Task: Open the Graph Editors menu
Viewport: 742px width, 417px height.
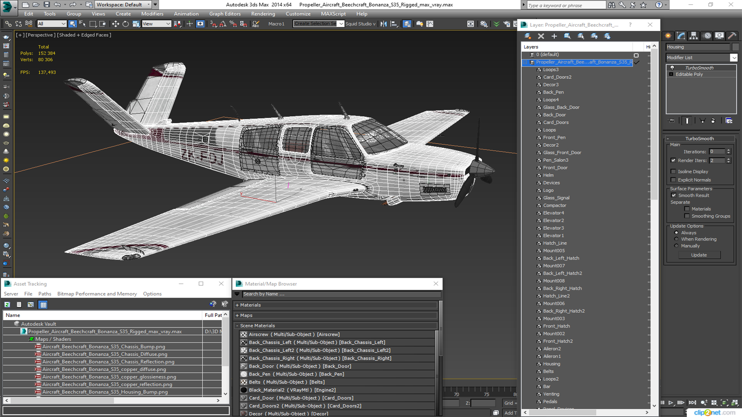Action: click(x=225, y=14)
